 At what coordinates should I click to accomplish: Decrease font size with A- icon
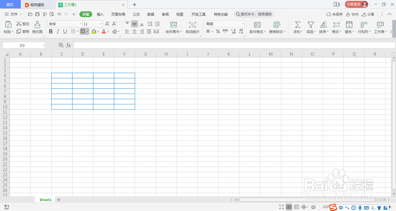coord(115,24)
